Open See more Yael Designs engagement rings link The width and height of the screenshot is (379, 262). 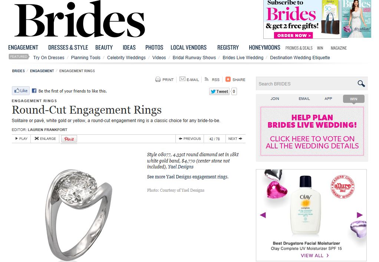pos(188,177)
